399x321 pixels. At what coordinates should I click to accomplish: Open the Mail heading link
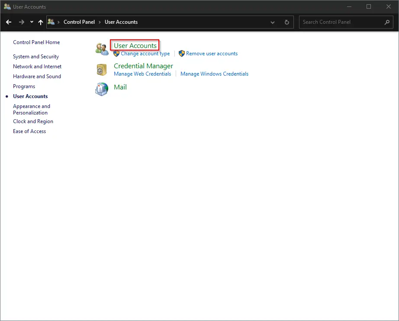tap(120, 87)
